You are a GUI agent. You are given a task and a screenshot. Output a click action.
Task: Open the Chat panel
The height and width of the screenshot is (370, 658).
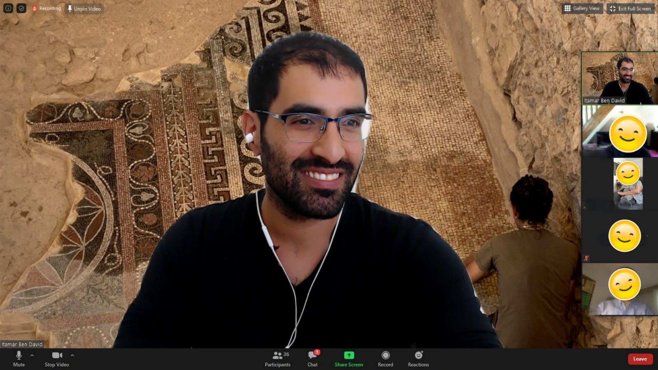coord(313,359)
